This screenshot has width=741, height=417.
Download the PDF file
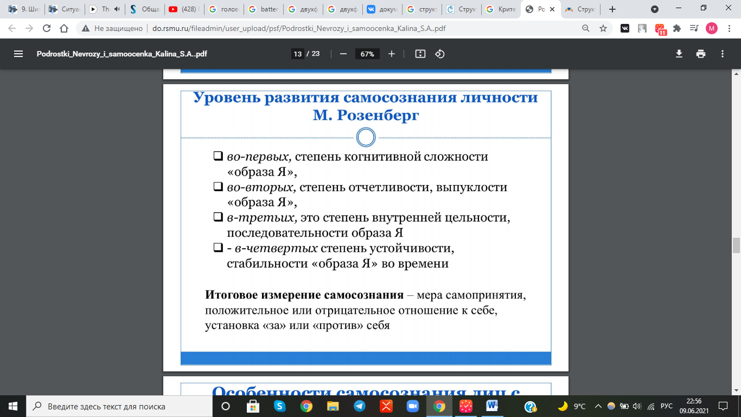[x=679, y=54]
